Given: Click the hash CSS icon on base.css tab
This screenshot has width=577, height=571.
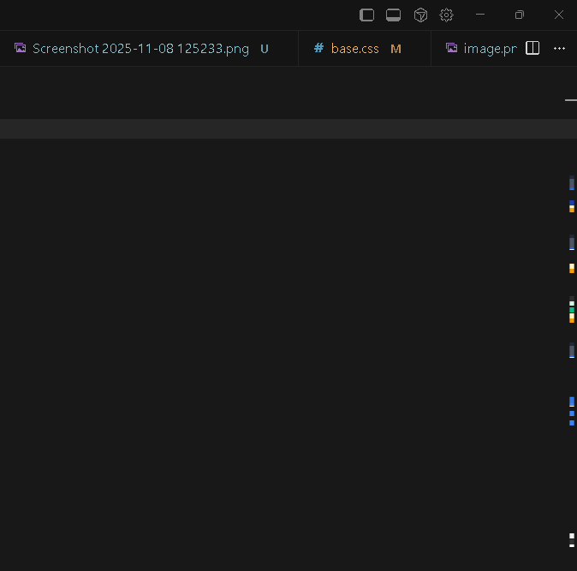Looking at the screenshot, I should pos(318,49).
